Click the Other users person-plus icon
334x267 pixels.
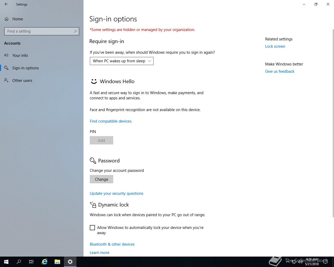(6, 80)
